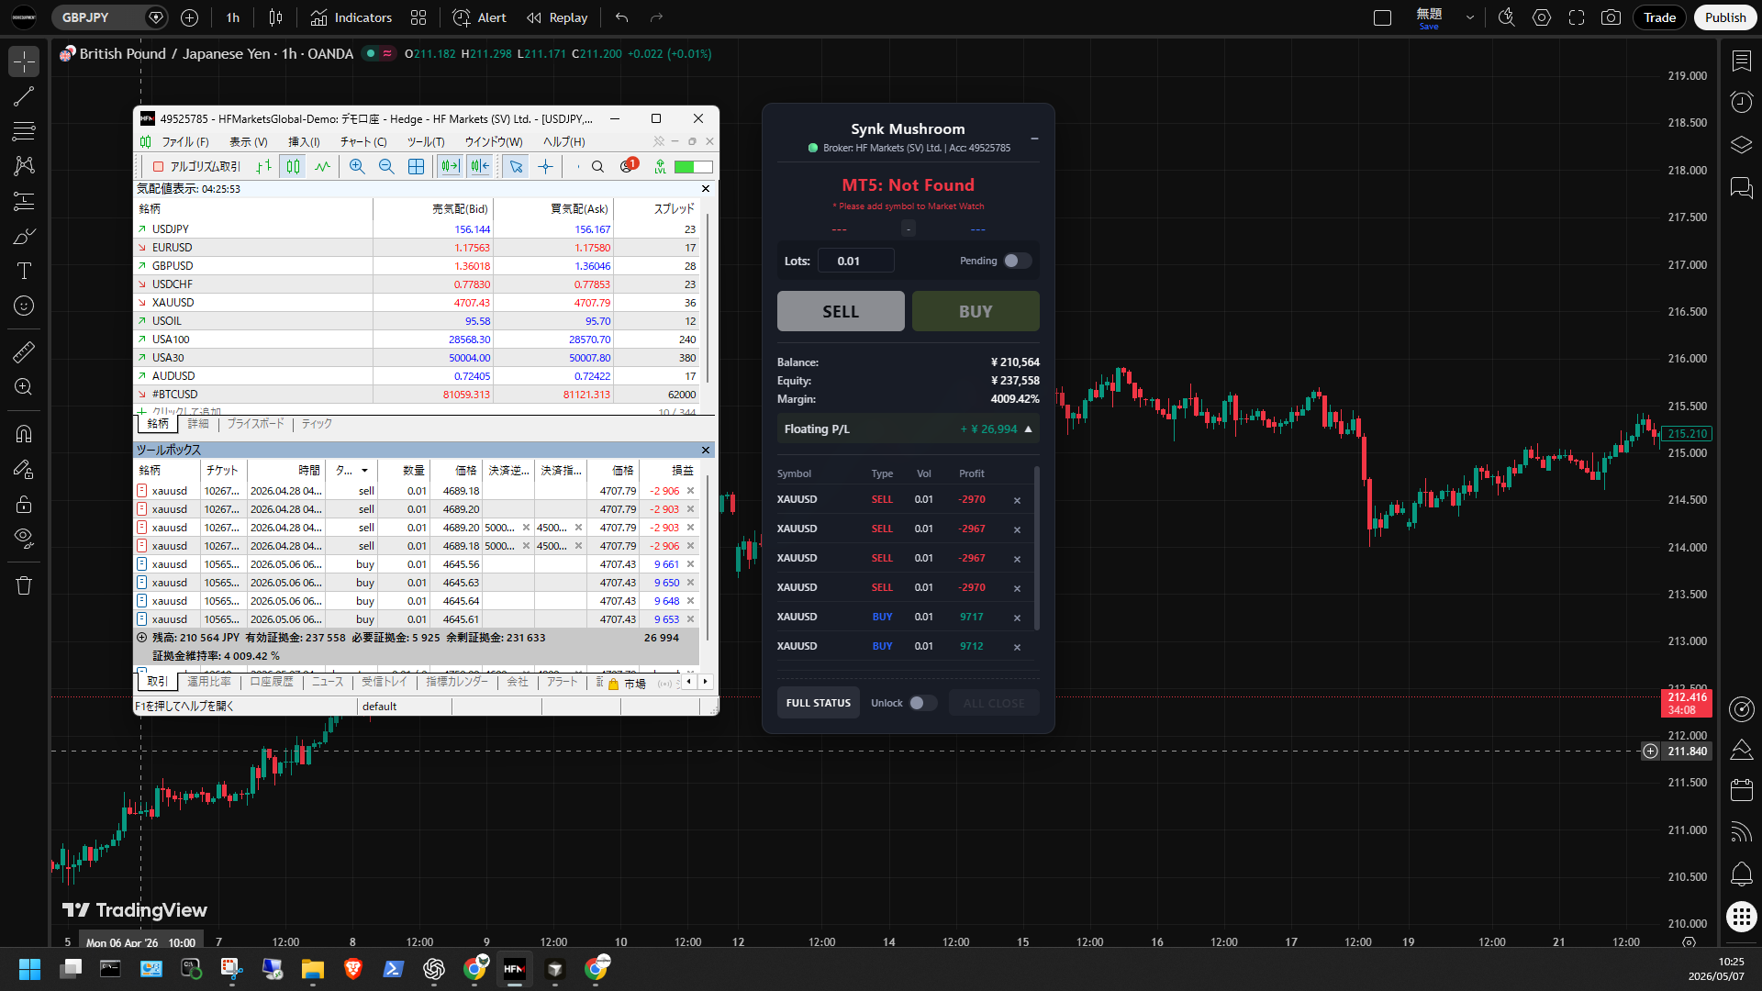Add a symbol with the plus icon
This screenshot has height=991, width=1762.
point(190,17)
